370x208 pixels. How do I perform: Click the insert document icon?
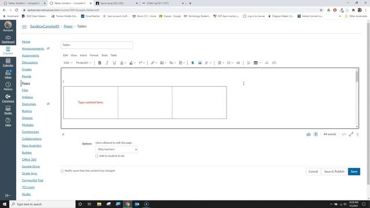click(x=180, y=63)
